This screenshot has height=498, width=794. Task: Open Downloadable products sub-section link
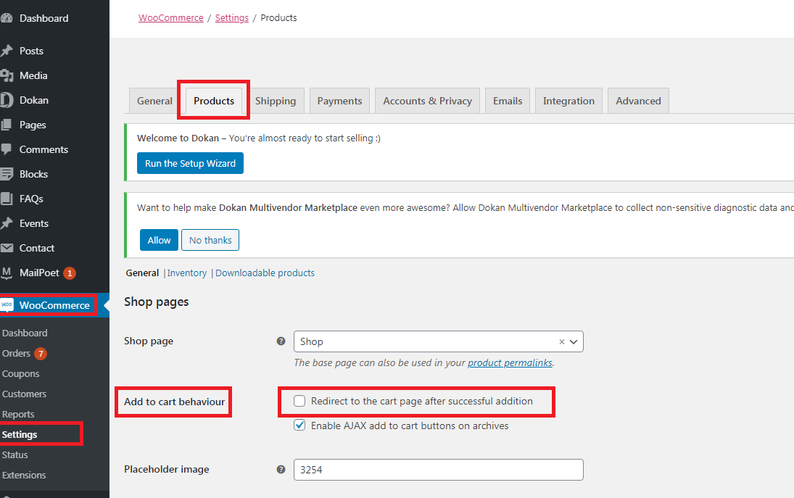tap(265, 273)
